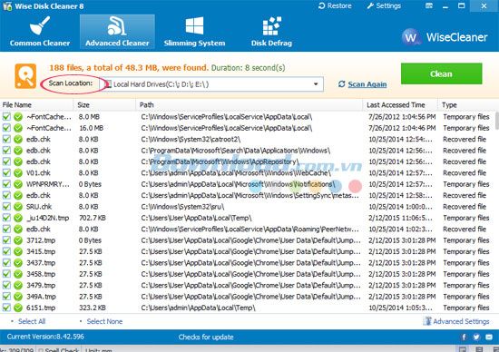Sort by File Name column header
Image resolution: width=499 pixels, height=352 pixels.
coord(36,104)
